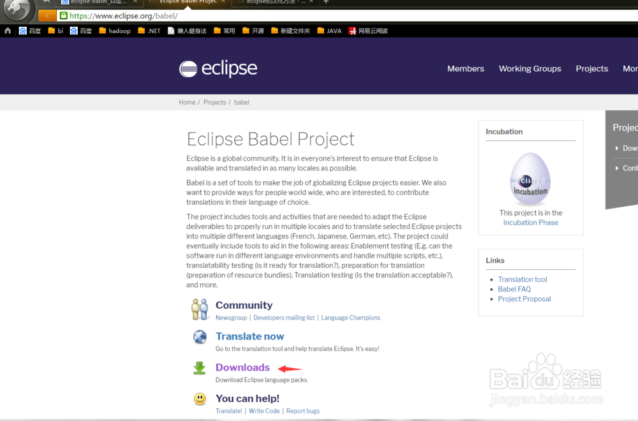This screenshot has height=421, width=638.
Task: Open the Newsgroup link
Action: [231, 318]
